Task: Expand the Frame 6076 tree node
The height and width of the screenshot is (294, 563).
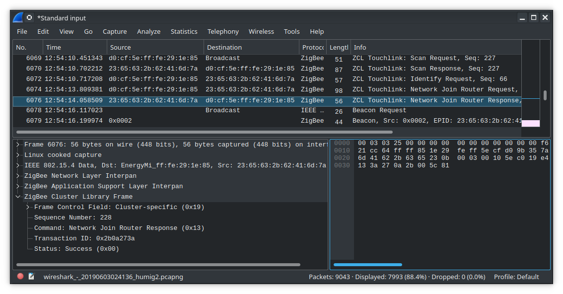Action: coord(17,145)
